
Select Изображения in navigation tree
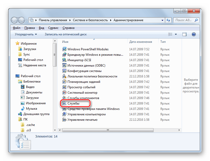(x=36, y=103)
